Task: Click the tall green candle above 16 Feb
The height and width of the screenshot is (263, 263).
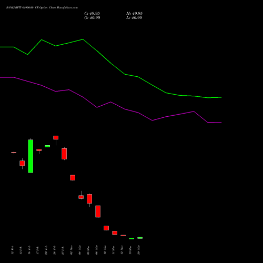Action: [x=31, y=156]
